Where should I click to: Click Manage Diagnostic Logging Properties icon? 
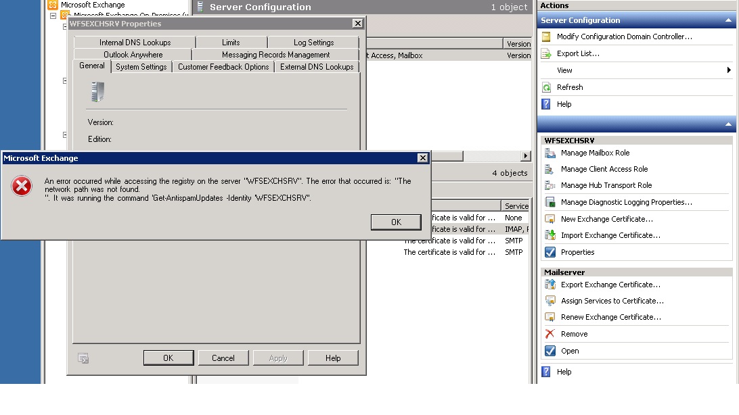tap(550, 202)
